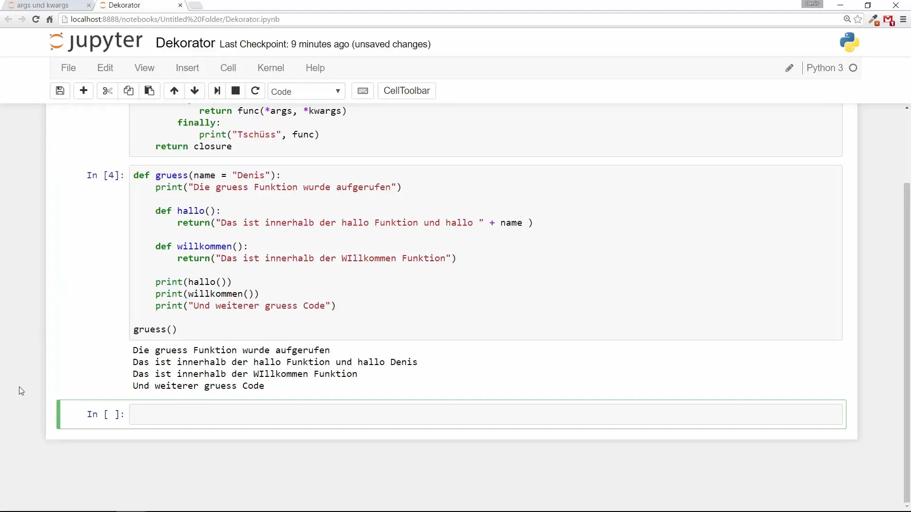
Task: Insert cell below with plus icon
Action: click(x=84, y=91)
